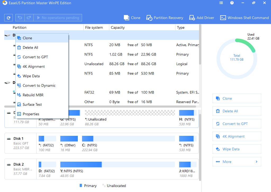271x192 pixels.
Task: Click the 4K Alignment button in the right panel
Action: point(237,136)
